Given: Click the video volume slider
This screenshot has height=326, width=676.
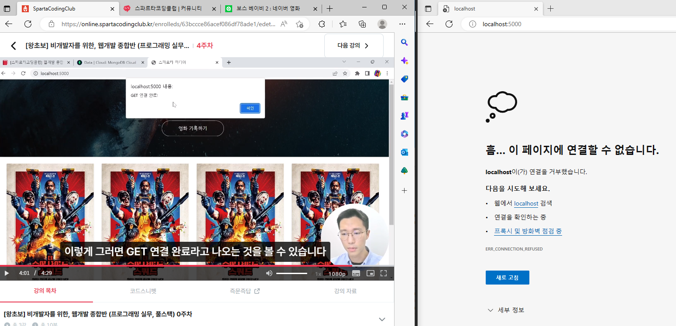Looking at the screenshot, I should pyautogui.click(x=292, y=274).
